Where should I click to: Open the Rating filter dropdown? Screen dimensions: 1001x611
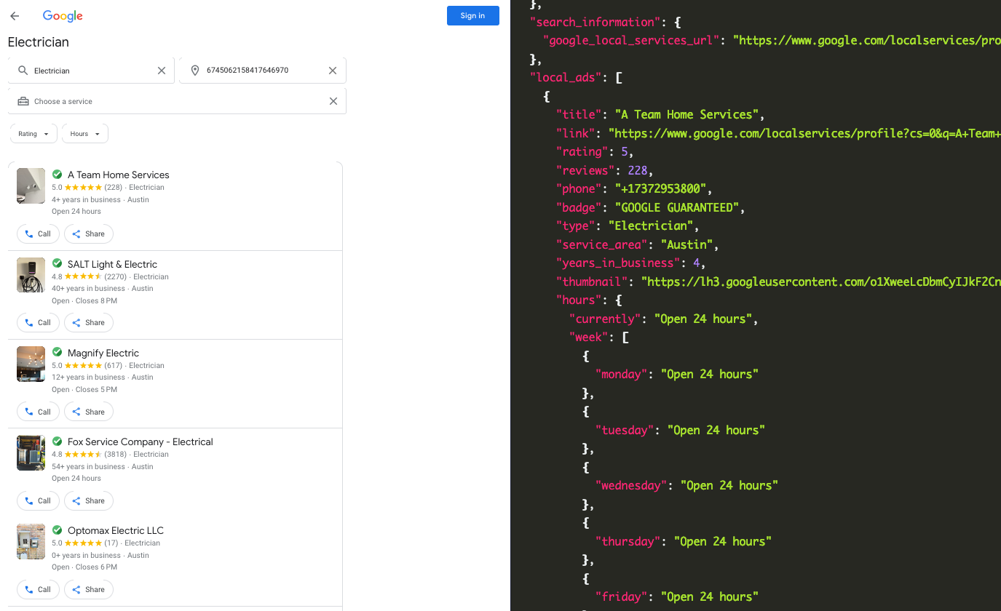pyautogui.click(x=33, y=134)
